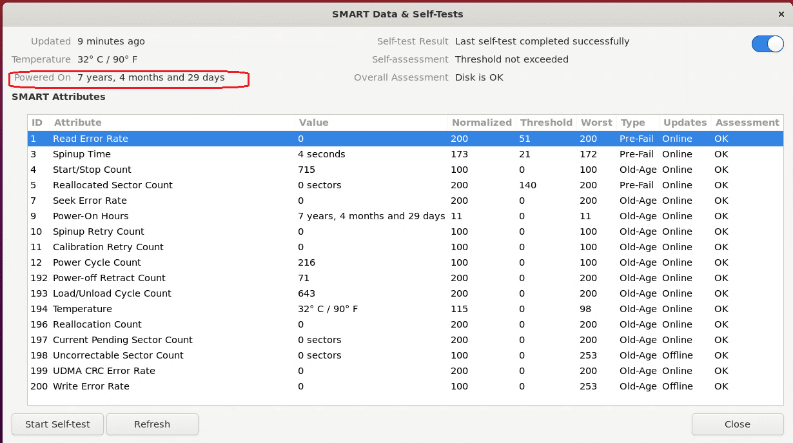Sort by the ID column header
The width and height of the screenshot is (793, 443).
(x=37, y=123)
